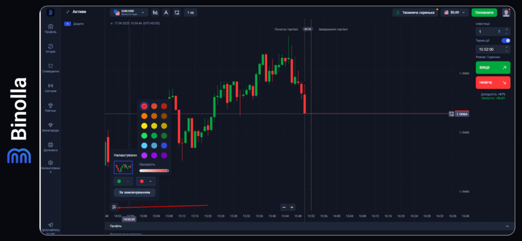Open the indicators toolbar icon
This screenshot has height=241, width=522.
click(x=177, y=13)
